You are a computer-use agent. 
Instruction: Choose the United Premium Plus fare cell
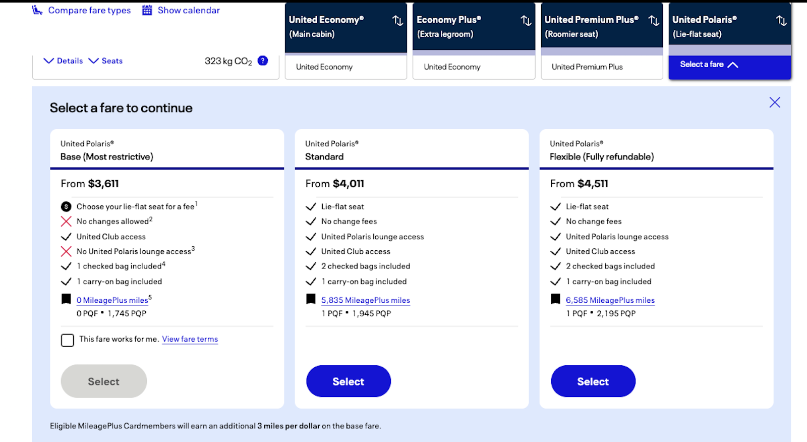pyautogui.click(x=602, y=67)
